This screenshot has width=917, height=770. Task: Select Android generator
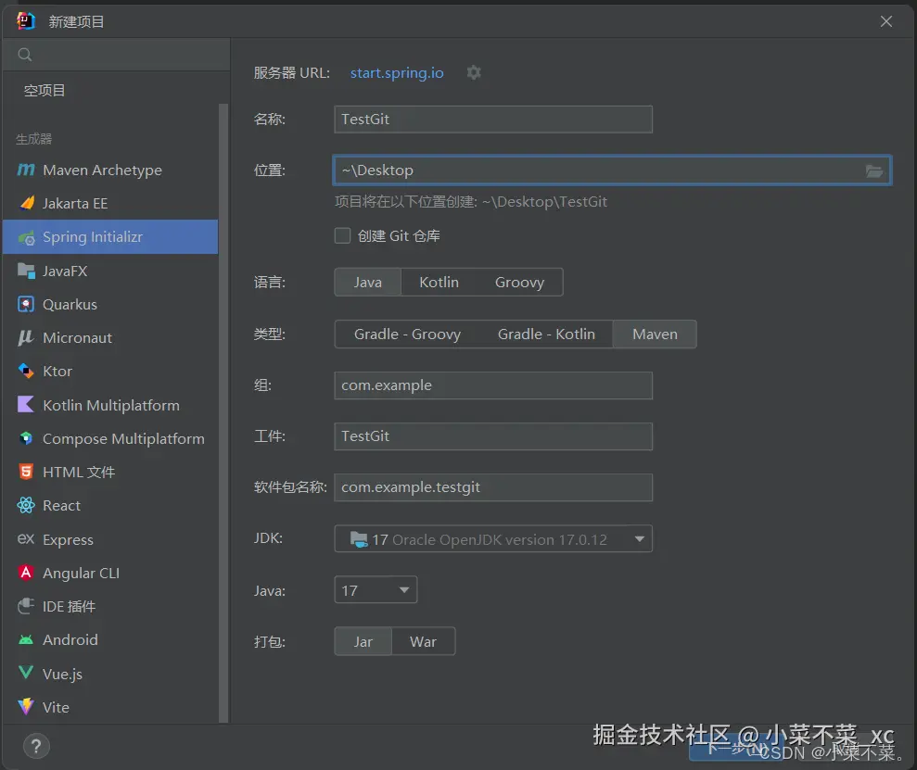click(x=110, y=639)
